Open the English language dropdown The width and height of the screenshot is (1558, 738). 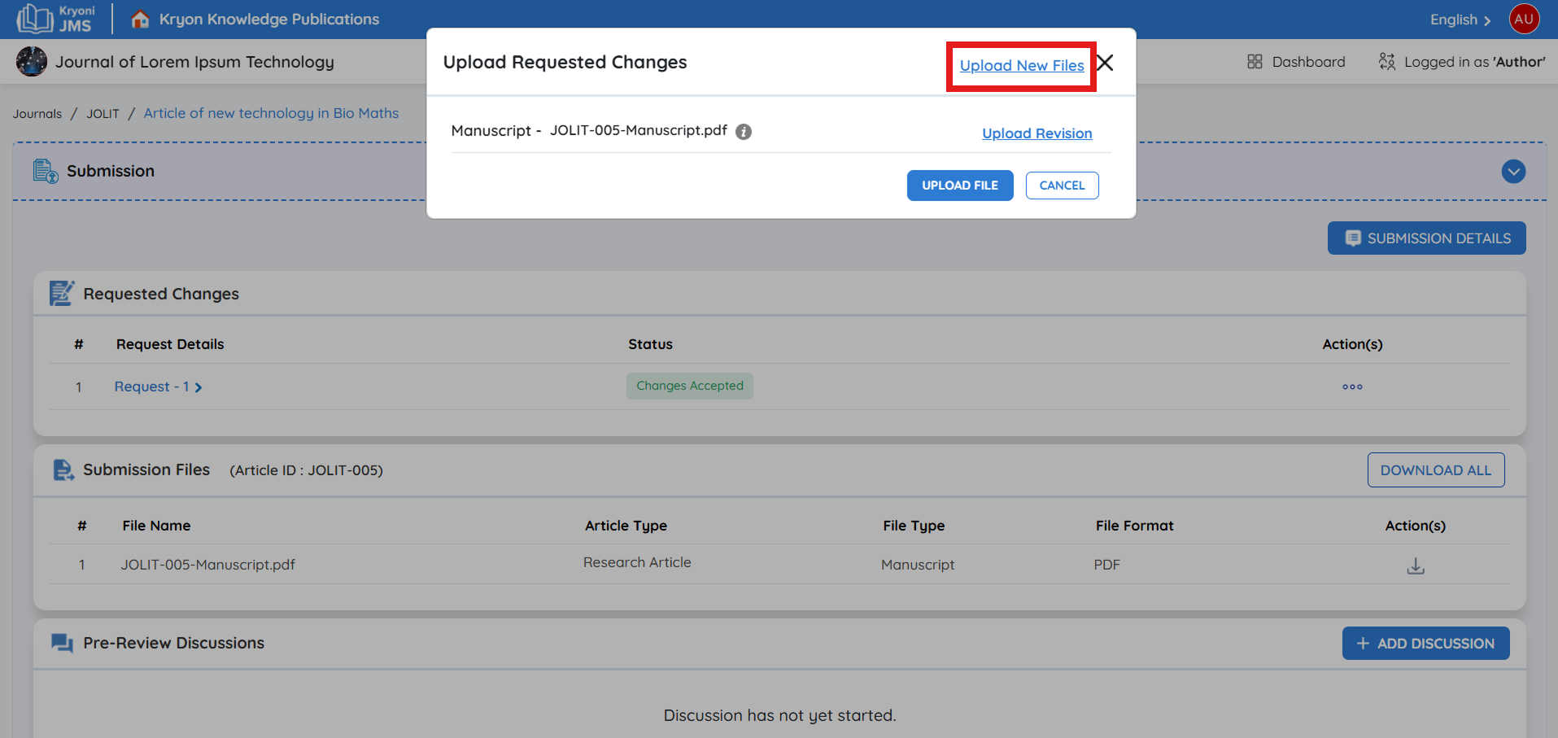click(x=1460, y=20)
